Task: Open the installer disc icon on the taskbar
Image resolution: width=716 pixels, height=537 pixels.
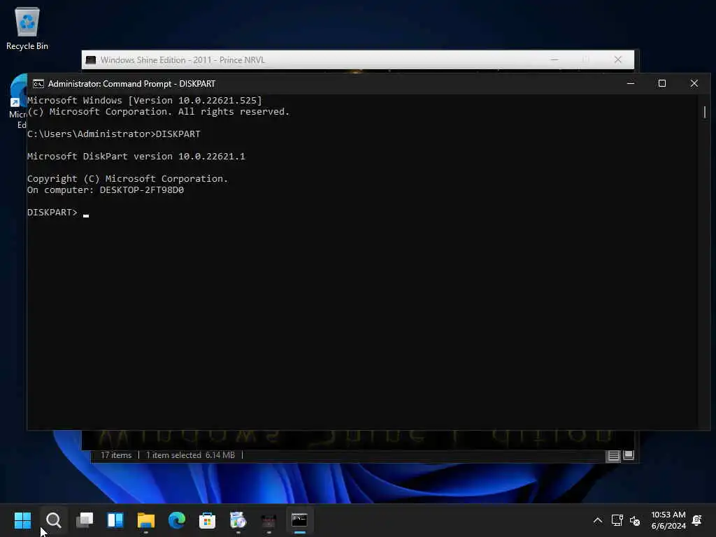Action: (x=238, y=520)
